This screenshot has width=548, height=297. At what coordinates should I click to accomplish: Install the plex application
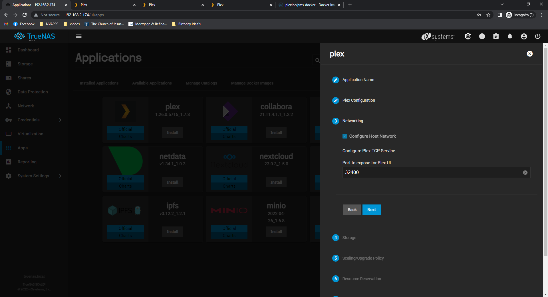[172, 133]
